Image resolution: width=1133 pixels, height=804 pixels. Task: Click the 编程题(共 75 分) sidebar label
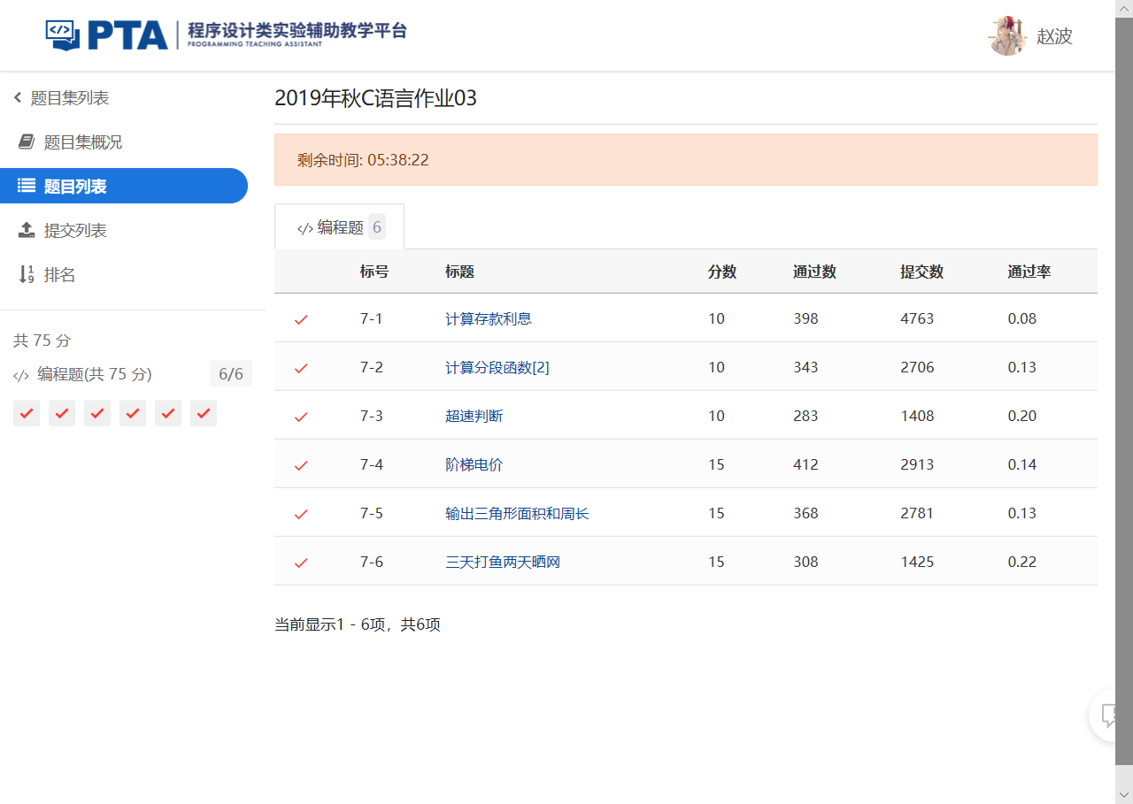(95, 375)
